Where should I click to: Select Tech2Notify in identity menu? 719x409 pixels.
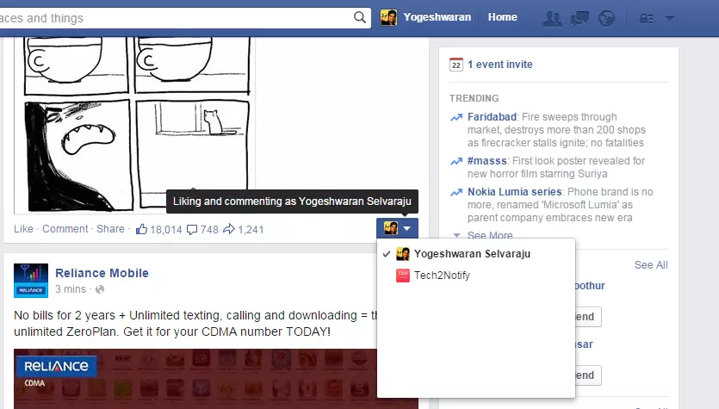click(x=475, y=276)
